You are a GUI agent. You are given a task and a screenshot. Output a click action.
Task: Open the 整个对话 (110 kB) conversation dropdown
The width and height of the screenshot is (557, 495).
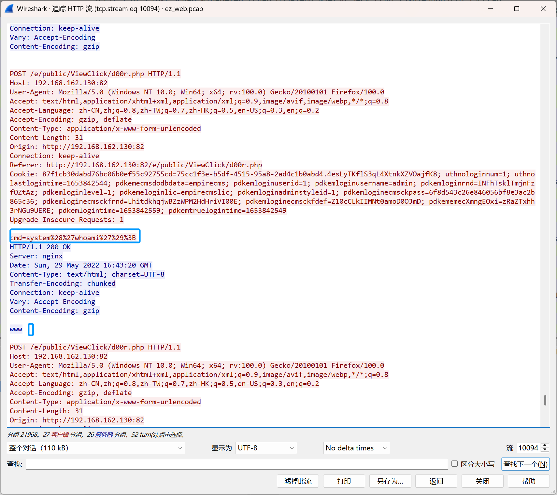(x=96, y=448)
